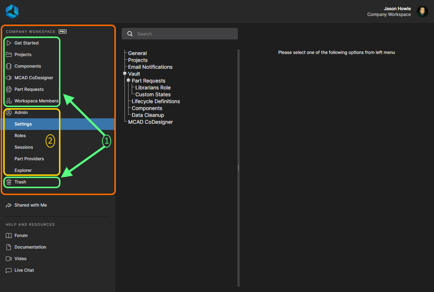Viewport: 434px width, 292px height.
Task: Open Part Providers in Admin menu
Action: [x=29, y=159]
